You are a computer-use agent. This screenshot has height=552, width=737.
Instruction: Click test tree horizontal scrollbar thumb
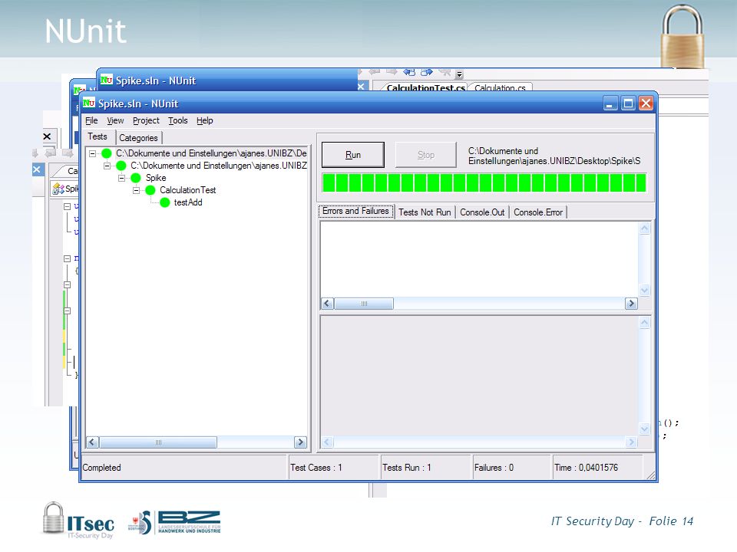[x=158, y=442]
